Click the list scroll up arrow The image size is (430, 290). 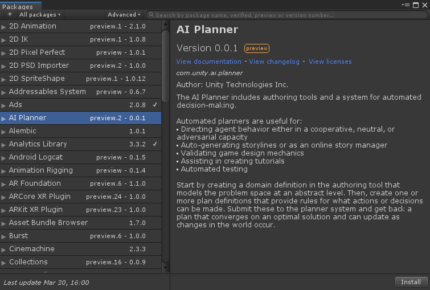coord(165,24)
